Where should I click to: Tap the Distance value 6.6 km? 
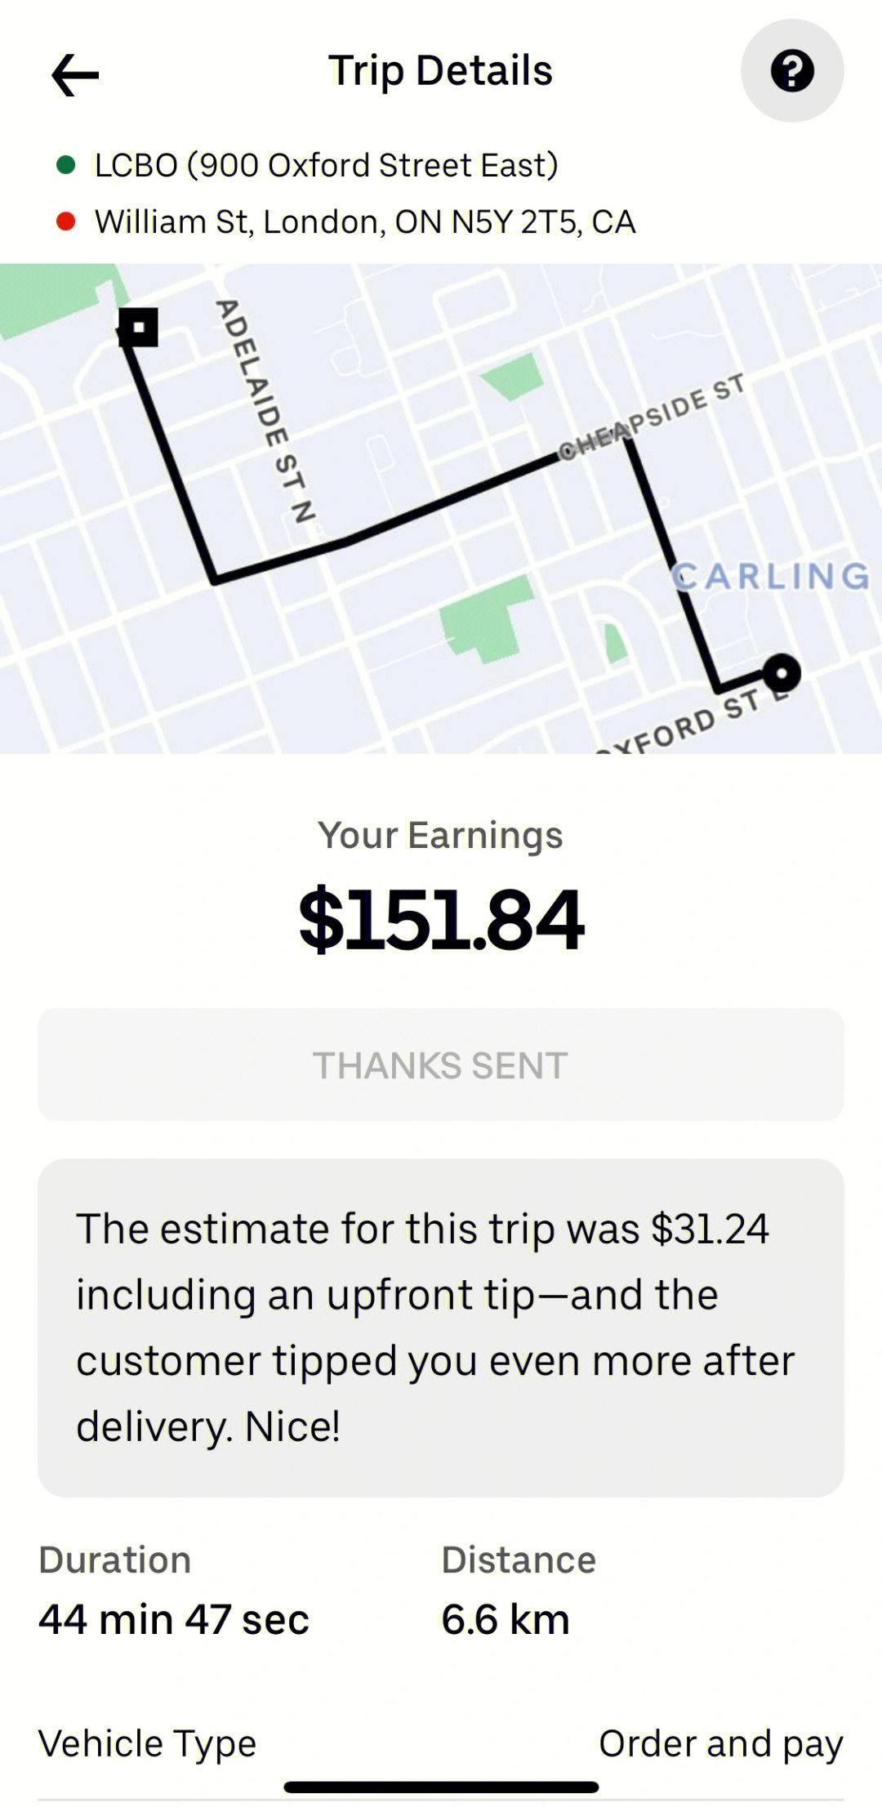pyautogui.click(x=506, y=1619)
